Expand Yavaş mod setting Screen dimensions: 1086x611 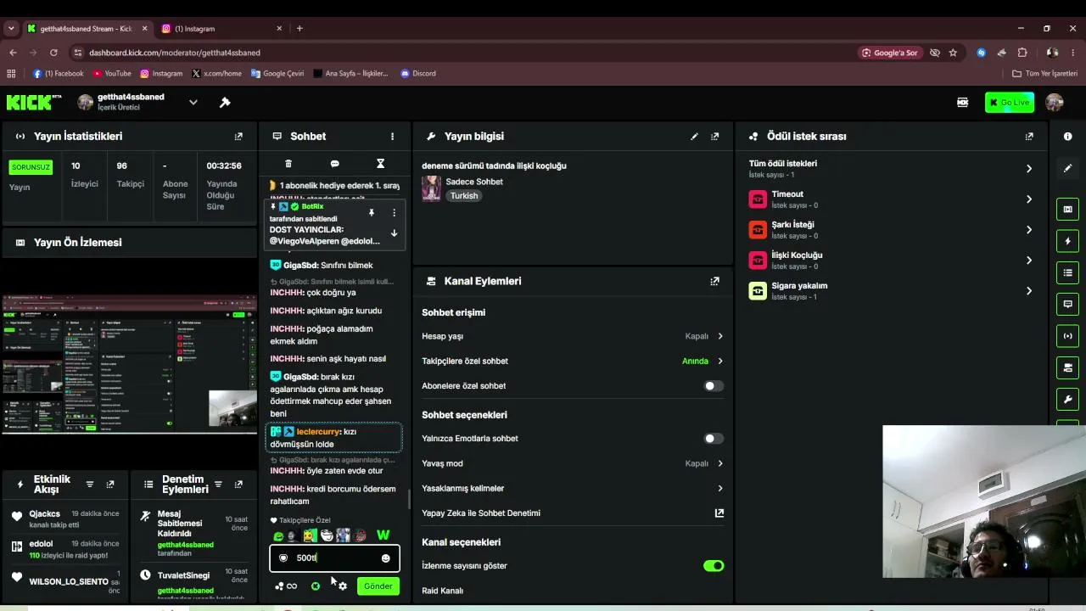pyautogui.click(x=720, y=463)
